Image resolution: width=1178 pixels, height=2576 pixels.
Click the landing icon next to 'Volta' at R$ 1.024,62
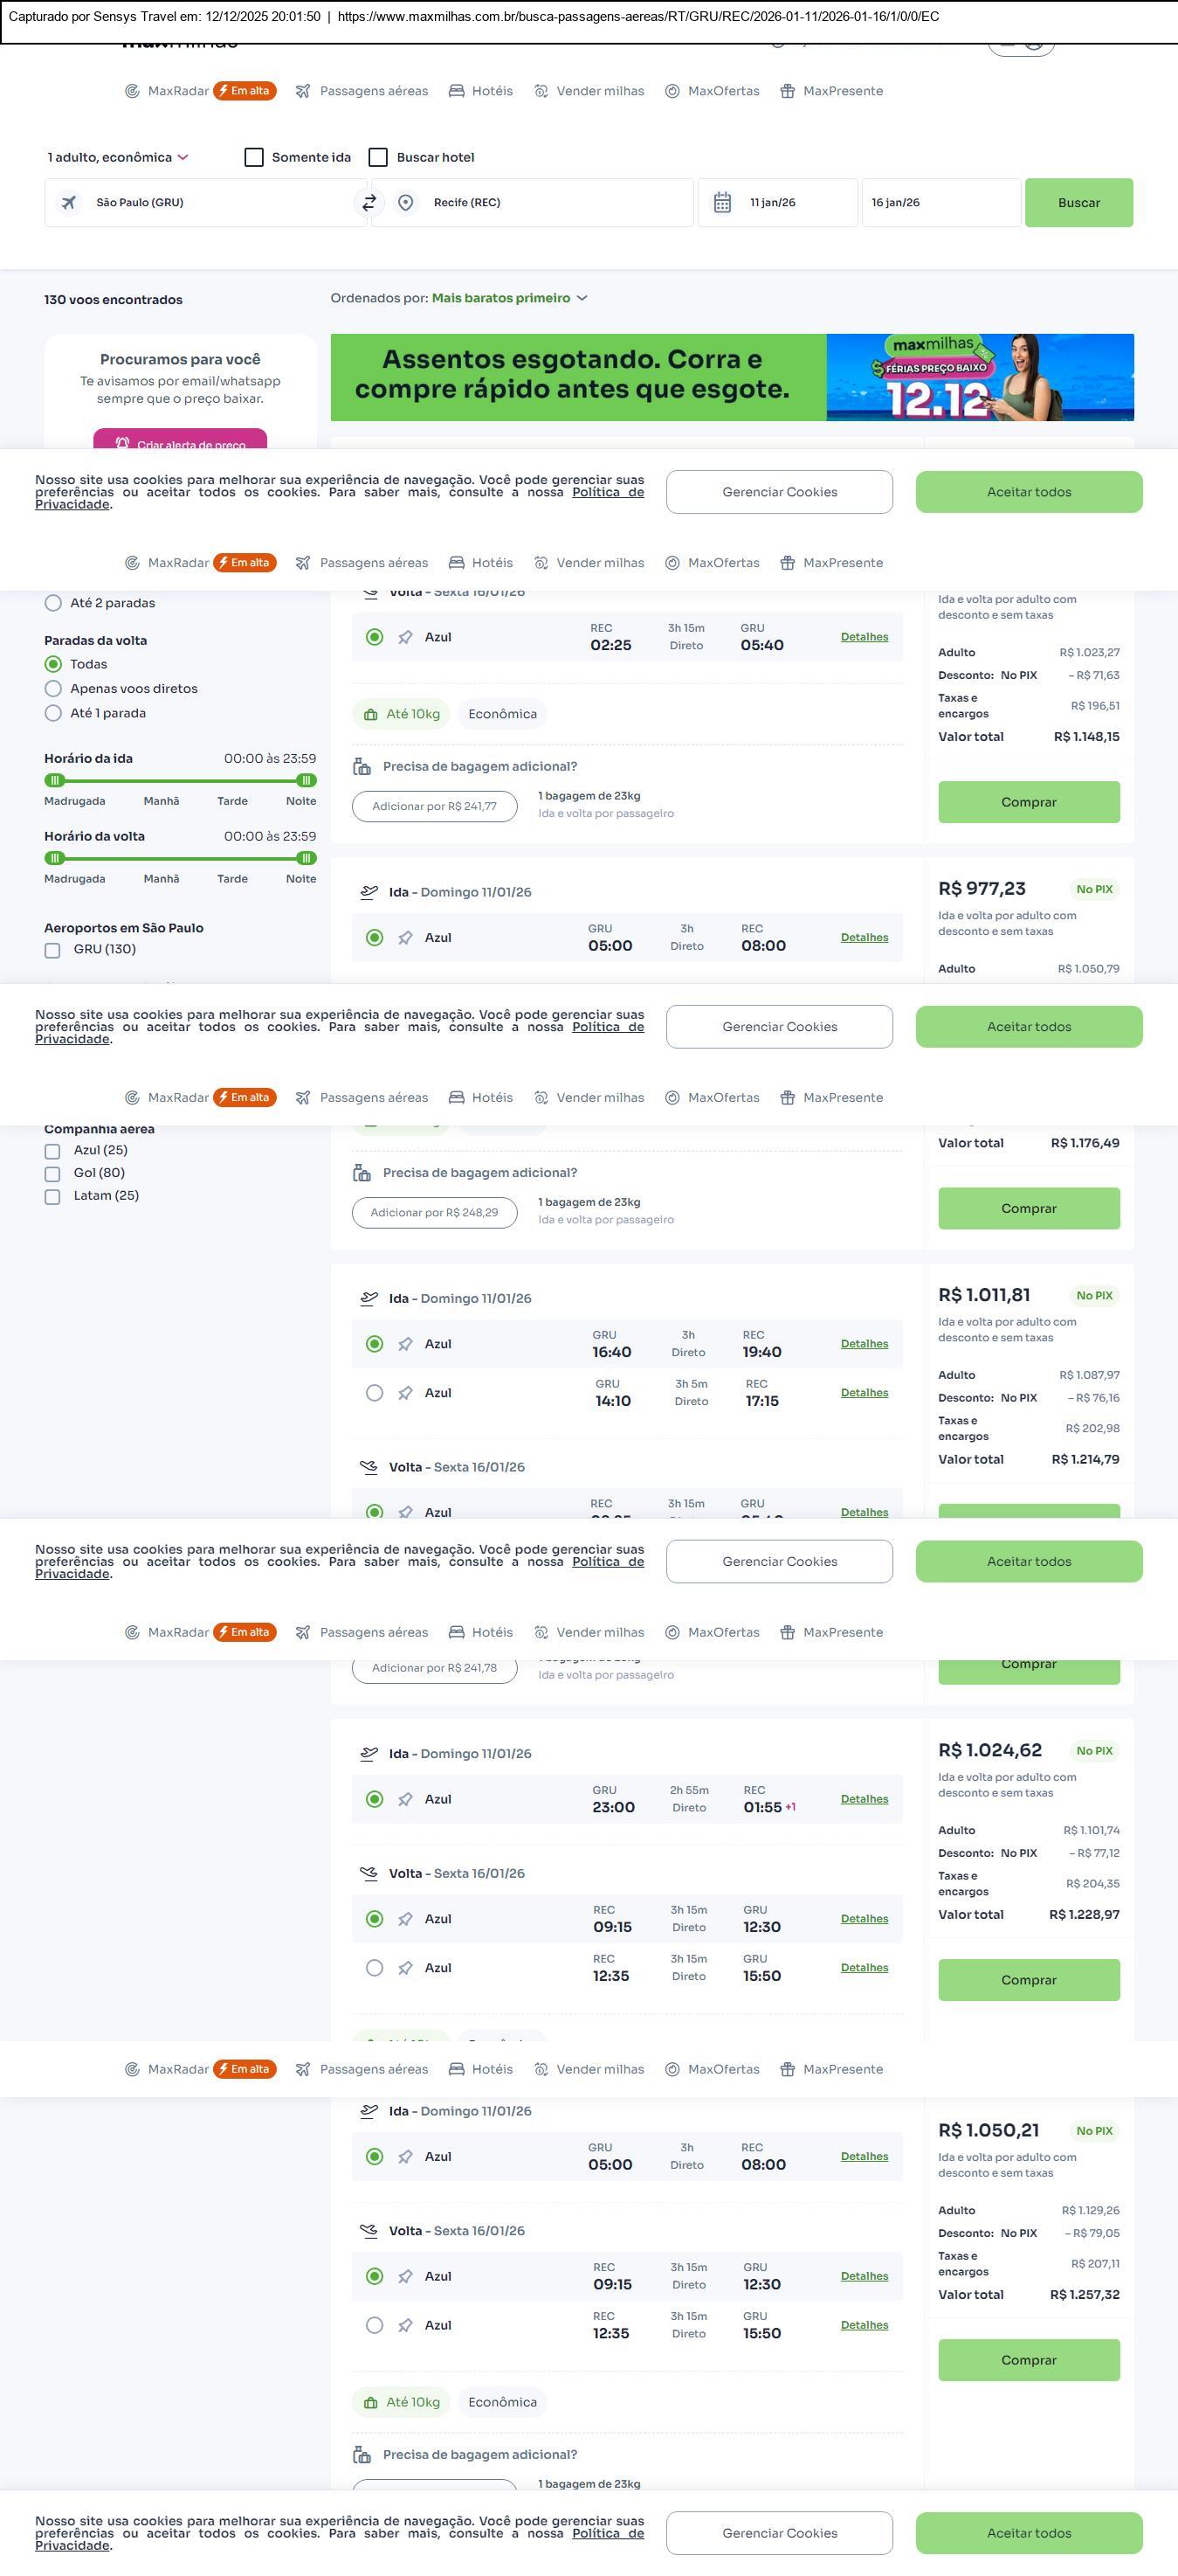pyautogui.click(x=369, y=1873)
